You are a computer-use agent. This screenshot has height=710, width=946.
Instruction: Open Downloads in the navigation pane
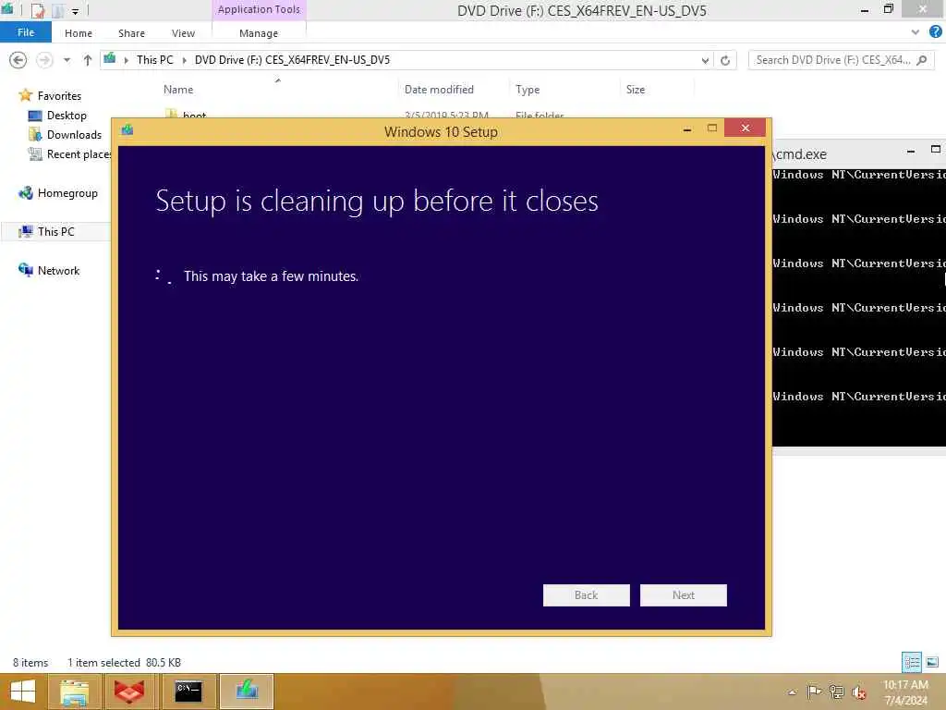click(74, 135)
